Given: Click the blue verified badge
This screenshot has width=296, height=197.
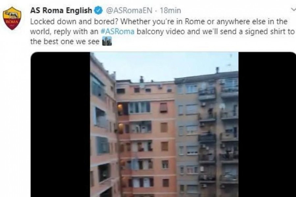Looking at the screenshot, I should click(x=99, y=11).
